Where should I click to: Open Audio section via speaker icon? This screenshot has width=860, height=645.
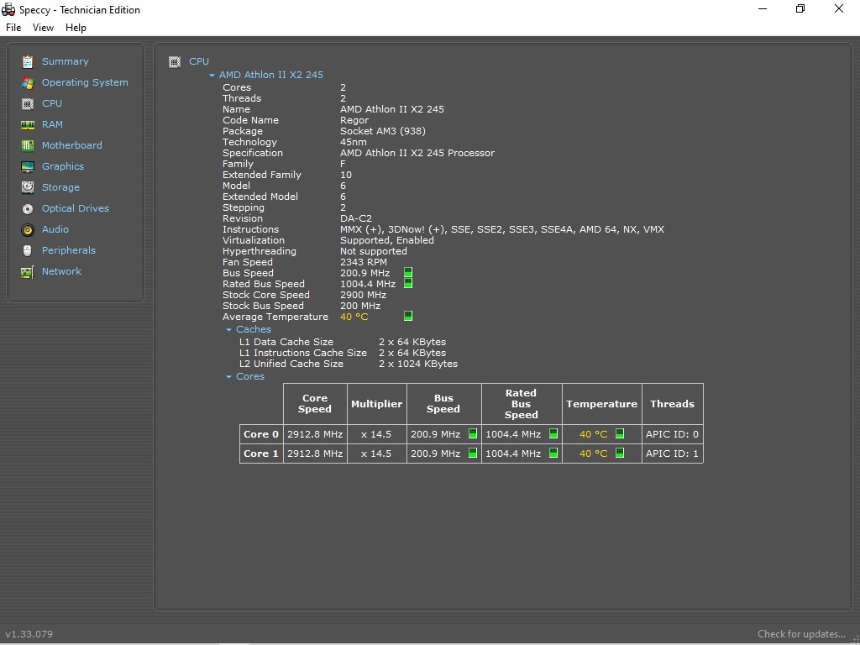(x=28, y=229)
